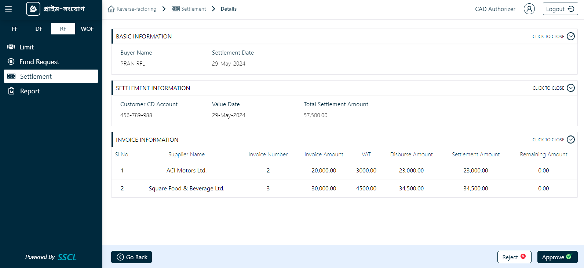Viewport: 584px width, 268px height.
Task: Click VAT value 3000.00
Action: (366, 170)
